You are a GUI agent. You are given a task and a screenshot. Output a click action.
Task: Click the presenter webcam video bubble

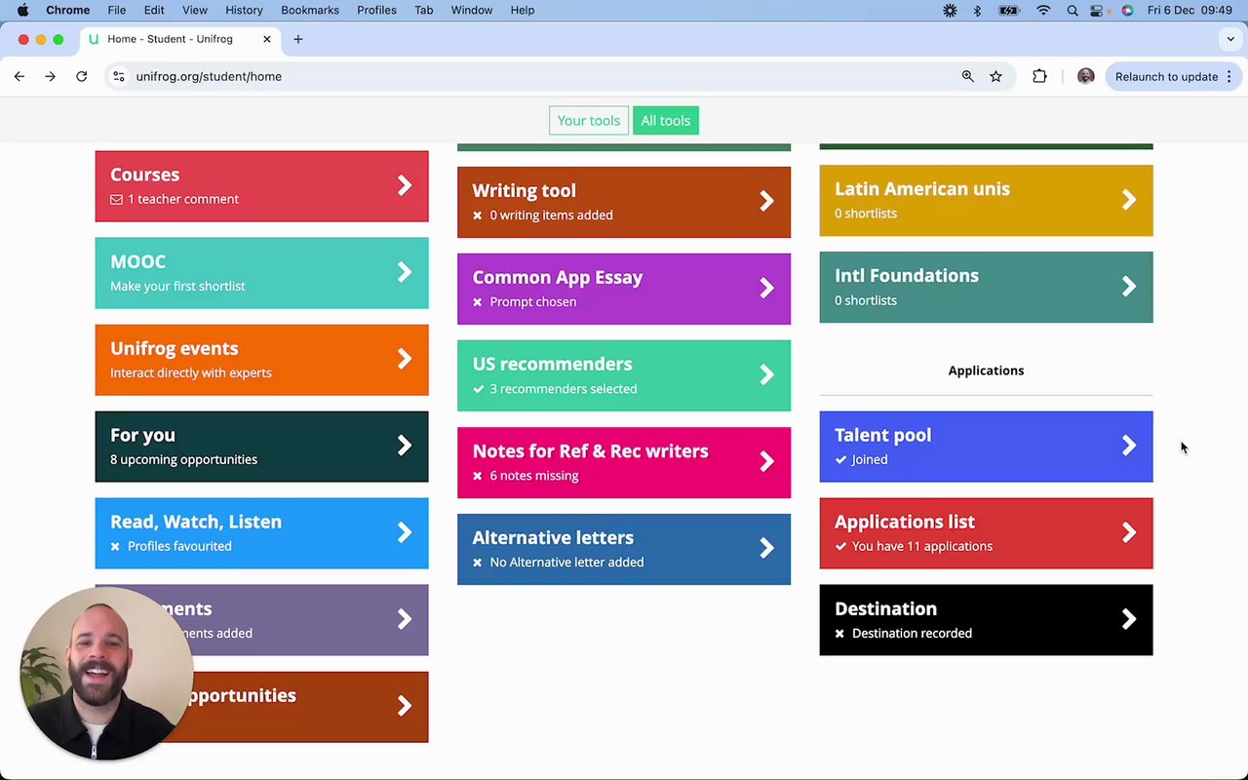click(105, 674)
